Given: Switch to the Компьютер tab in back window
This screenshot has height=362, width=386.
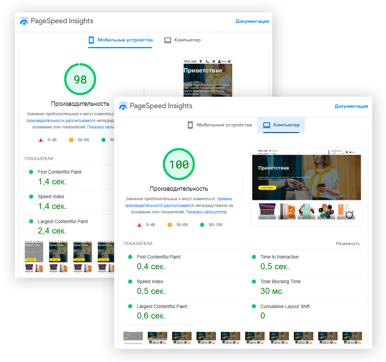Looking at the screenshot, I should [x=187, y=40].
